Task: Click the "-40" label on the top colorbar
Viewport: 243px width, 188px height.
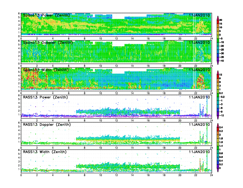Action: tap(222, 61)
